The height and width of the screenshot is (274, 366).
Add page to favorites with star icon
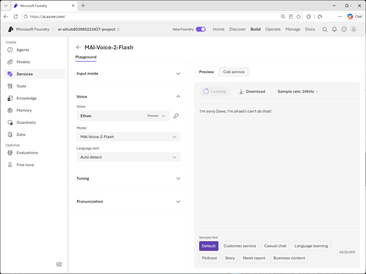tap(299, 16)
